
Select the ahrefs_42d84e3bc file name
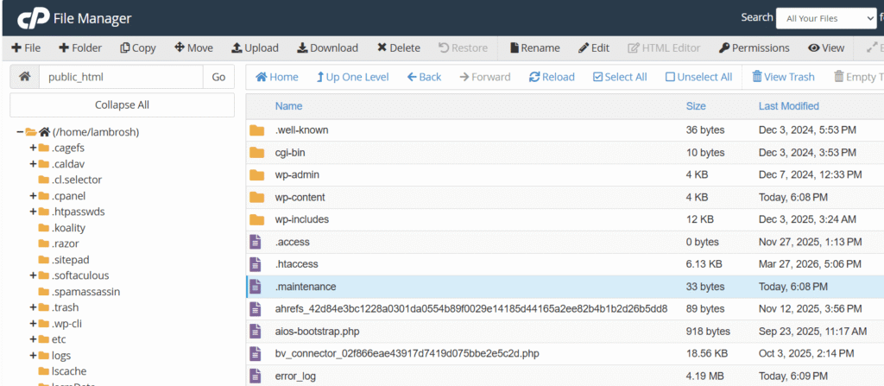471,308
